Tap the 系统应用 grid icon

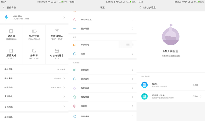click(x=75, y=70)
